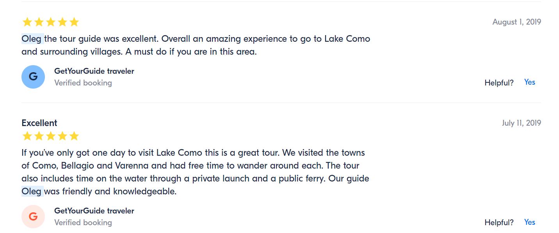Click the Helpful? label on the July 11 review
Viewport: 559px width, 233px height.
tap(499, 222)
